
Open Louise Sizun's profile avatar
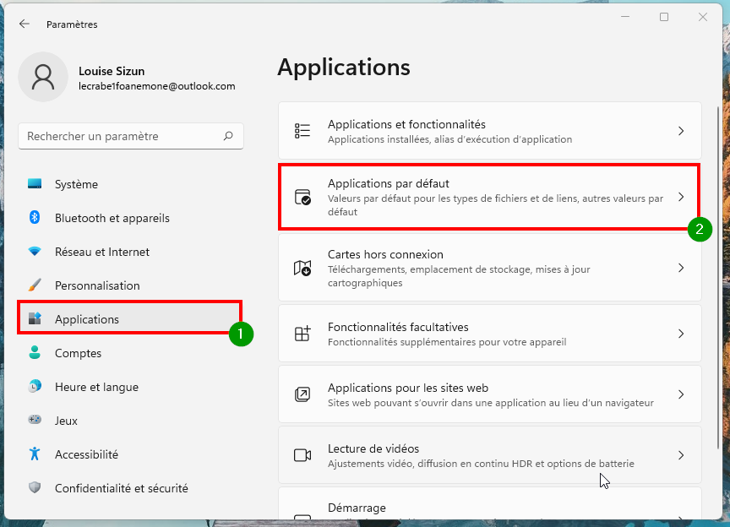43,78
